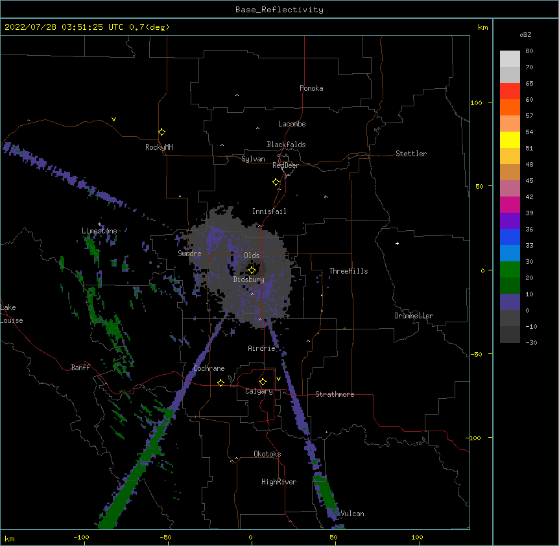Click the yellow V marker northwest of RockyMH
The image size is (559, 546).
113,119
